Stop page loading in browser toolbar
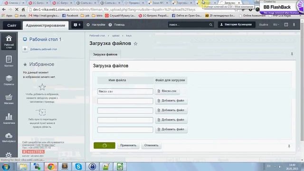304x171 pixels. click(x=17, y=9)
